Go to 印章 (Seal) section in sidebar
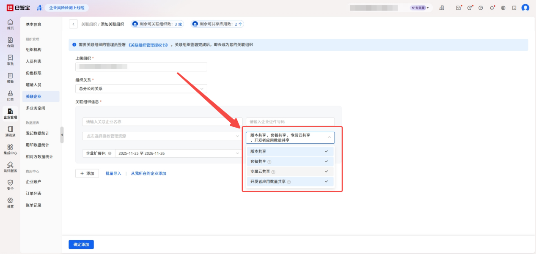 (x=10, y=96)
